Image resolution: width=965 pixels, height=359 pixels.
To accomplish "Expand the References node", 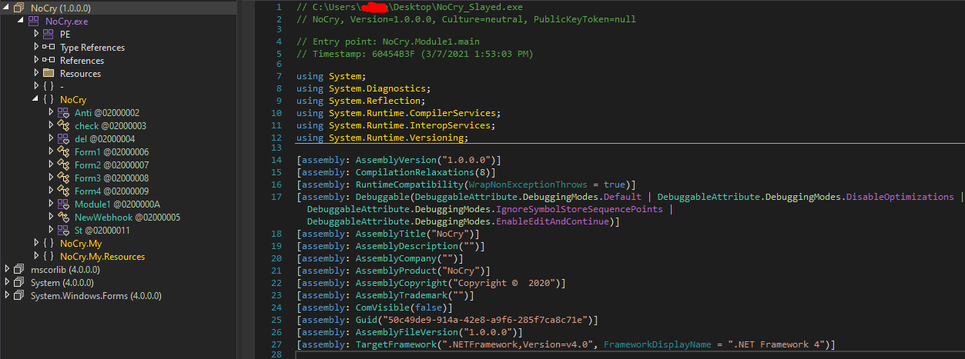I will tap(36, 61).
